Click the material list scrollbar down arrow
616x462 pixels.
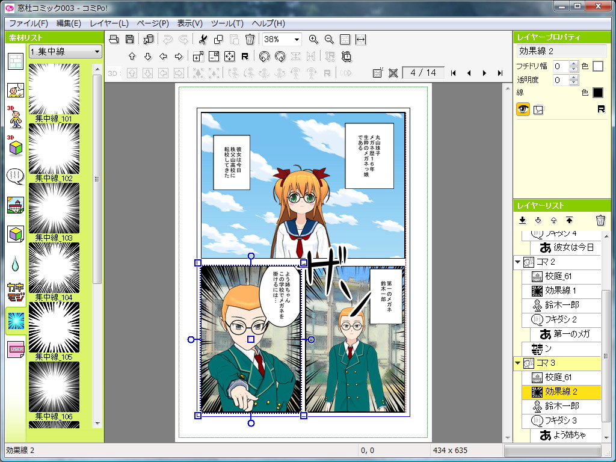point(97,423)
